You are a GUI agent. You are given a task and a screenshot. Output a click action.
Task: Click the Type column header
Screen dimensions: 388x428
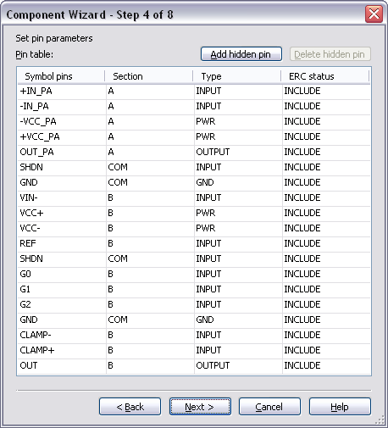click(x=237, y=76)
